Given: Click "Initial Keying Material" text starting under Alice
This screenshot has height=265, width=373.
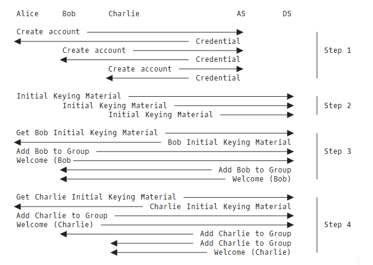Looking at the screenshot, I should point(69,96).
